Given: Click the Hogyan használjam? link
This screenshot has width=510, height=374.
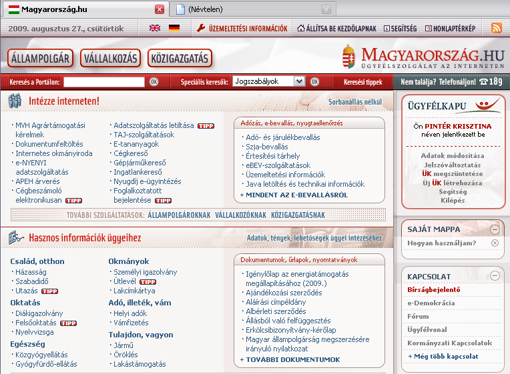Looking at the screenshot, I should (441, 243).
